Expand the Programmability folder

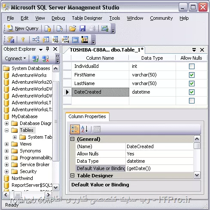[x=7, y=158]
